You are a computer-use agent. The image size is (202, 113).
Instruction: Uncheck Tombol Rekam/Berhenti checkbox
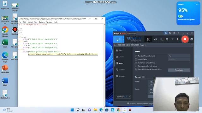136,56
